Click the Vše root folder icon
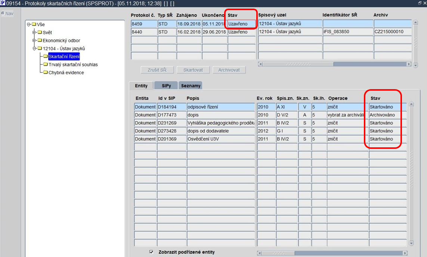Image resolution: width=427 pixels, height=257 pixels. (34, 24)
